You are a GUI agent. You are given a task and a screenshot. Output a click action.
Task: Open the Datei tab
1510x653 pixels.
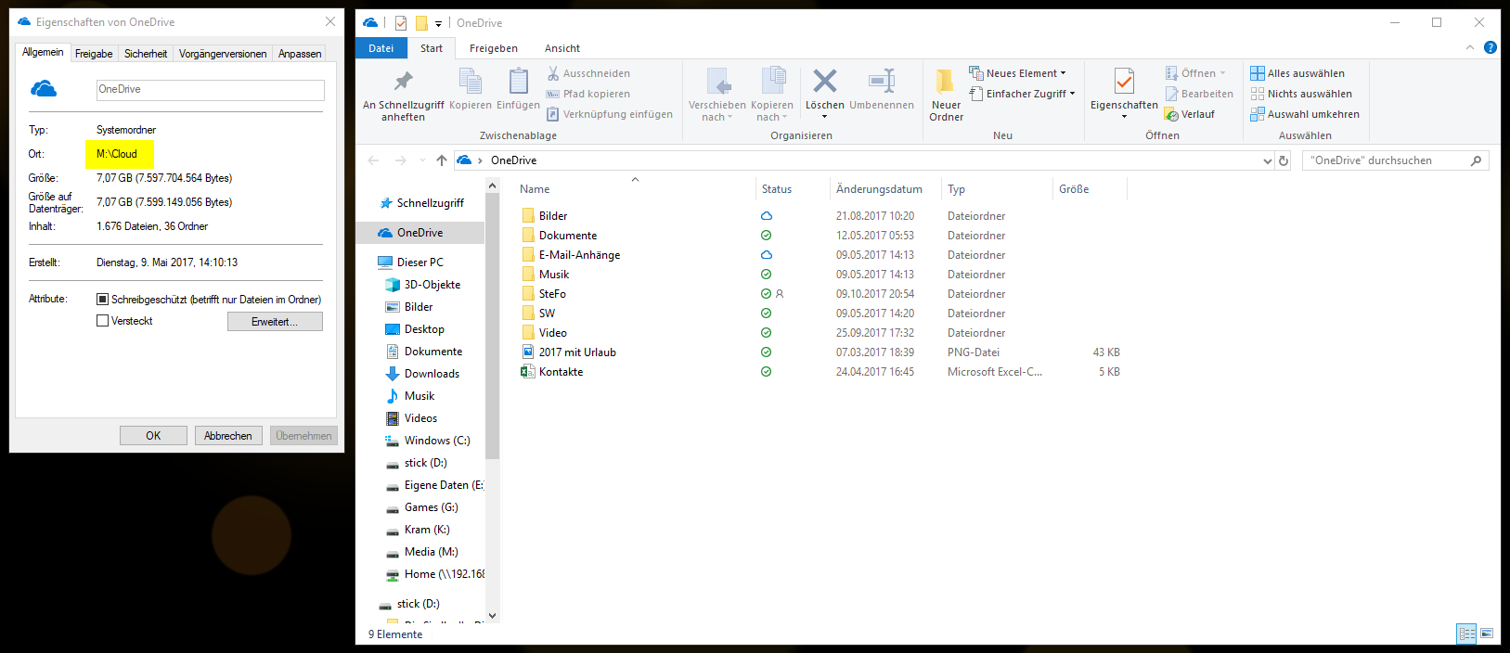381,48
